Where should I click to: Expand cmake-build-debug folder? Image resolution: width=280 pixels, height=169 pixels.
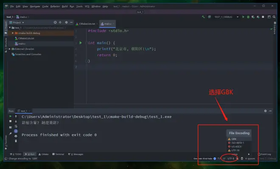[13, 33]
